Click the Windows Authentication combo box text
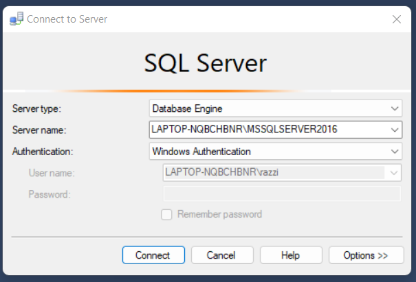416x282 pixels. tap(201, 152)
